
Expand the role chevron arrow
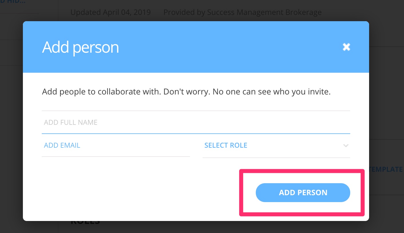click(x=346, y=146)
